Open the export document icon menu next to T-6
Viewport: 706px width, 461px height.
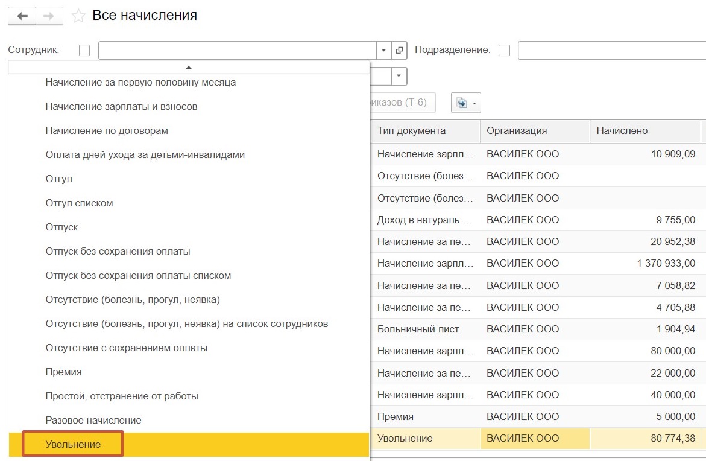(x=466, y=103)
